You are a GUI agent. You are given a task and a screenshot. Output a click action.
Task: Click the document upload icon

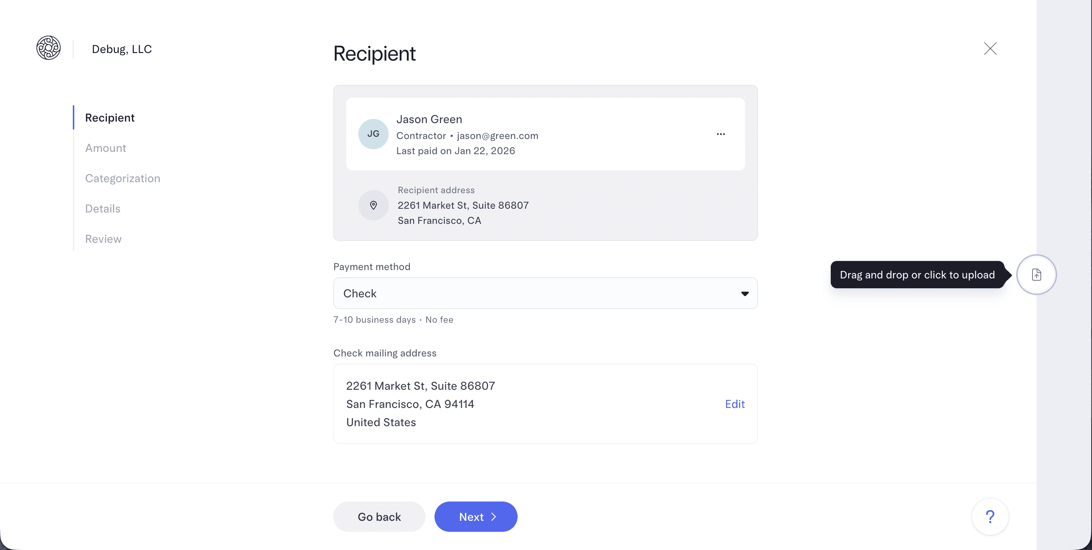1036,275
